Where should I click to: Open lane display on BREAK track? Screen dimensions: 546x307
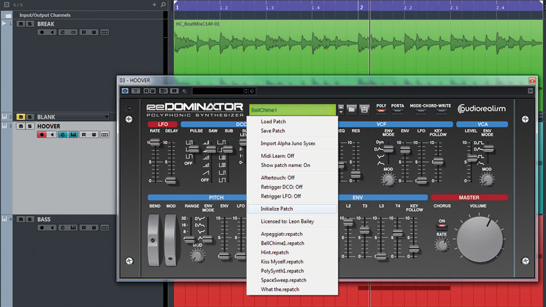pyautogui.click(x=105, y=32)
